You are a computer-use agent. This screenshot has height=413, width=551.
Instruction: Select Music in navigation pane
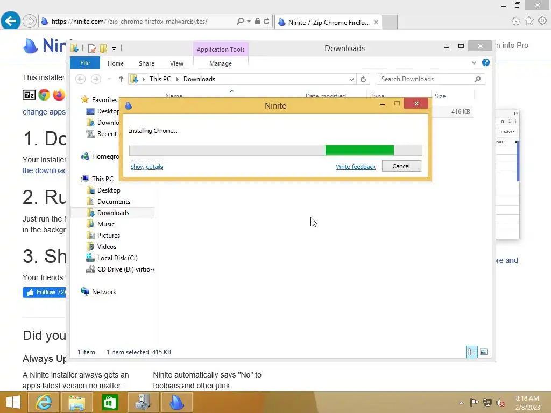pyautogui.click(x=106, y=224)
